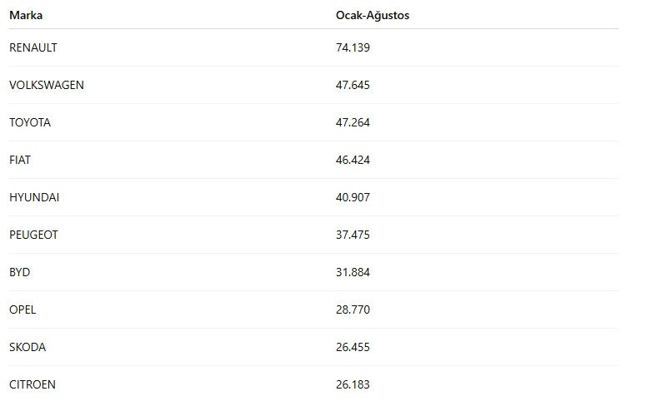Viewport: 646px width, 406px height.
Task: Select the FIAT brand cell
Action: pyautogui.click(x=20, y=160)
